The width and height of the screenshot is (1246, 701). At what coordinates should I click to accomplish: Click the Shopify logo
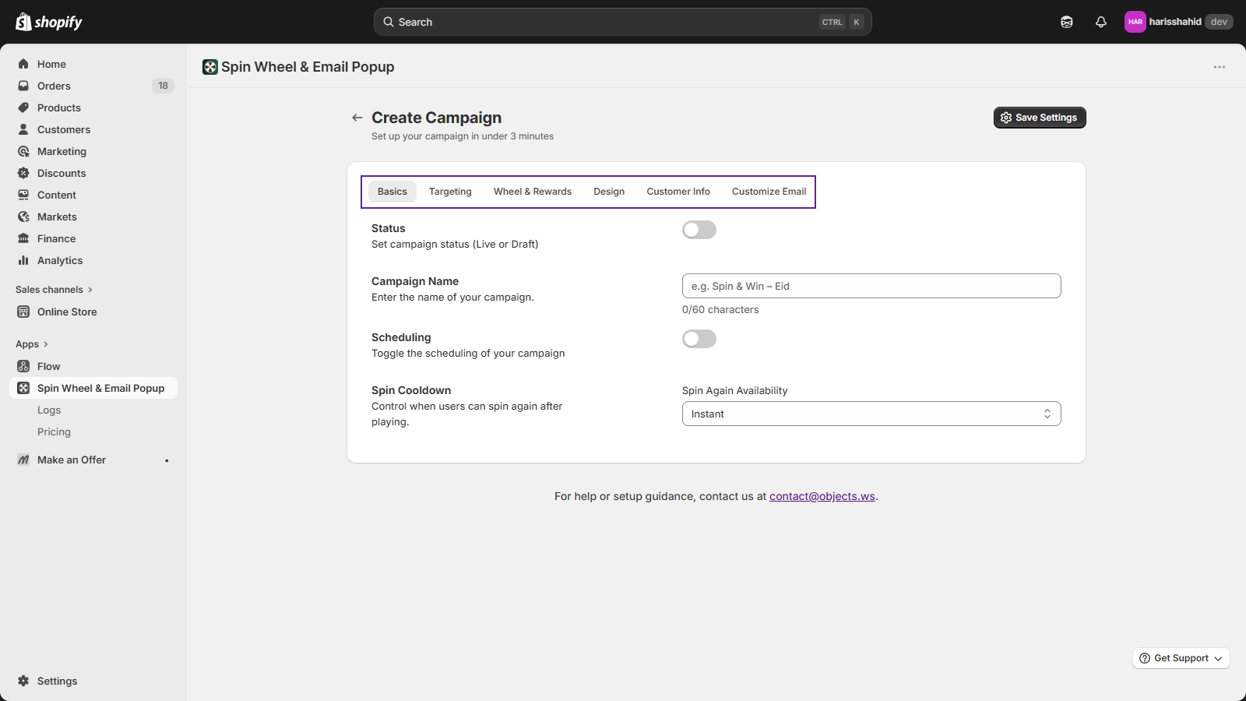pyautogui.click(x=49, y=22)
